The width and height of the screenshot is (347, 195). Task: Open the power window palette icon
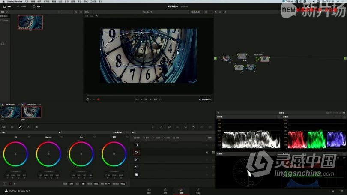tap(169, 127)
